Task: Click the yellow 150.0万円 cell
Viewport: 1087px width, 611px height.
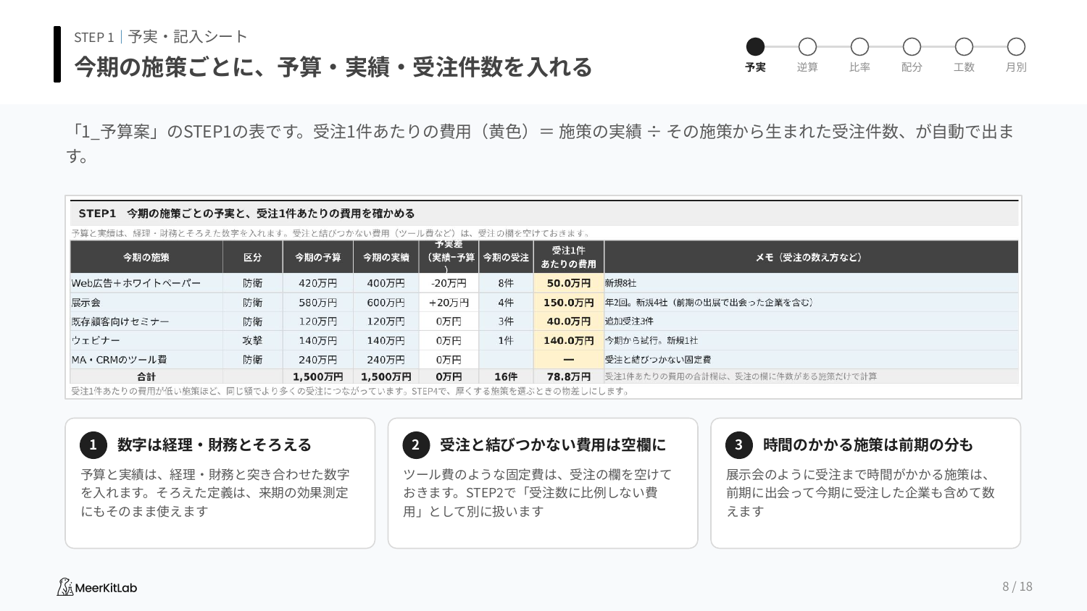Action: point(569,303)
